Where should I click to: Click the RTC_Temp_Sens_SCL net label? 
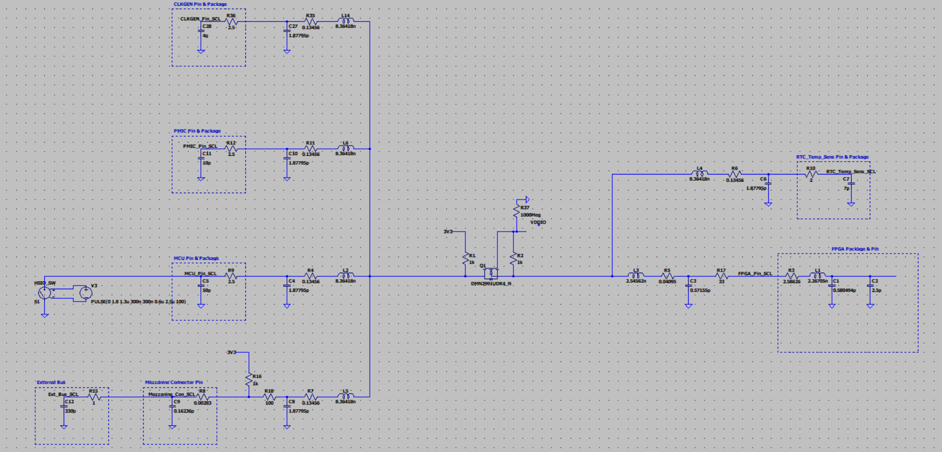(851, 172)
